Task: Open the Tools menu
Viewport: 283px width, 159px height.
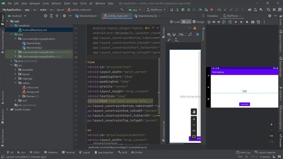Action: [x=84, y=4]
